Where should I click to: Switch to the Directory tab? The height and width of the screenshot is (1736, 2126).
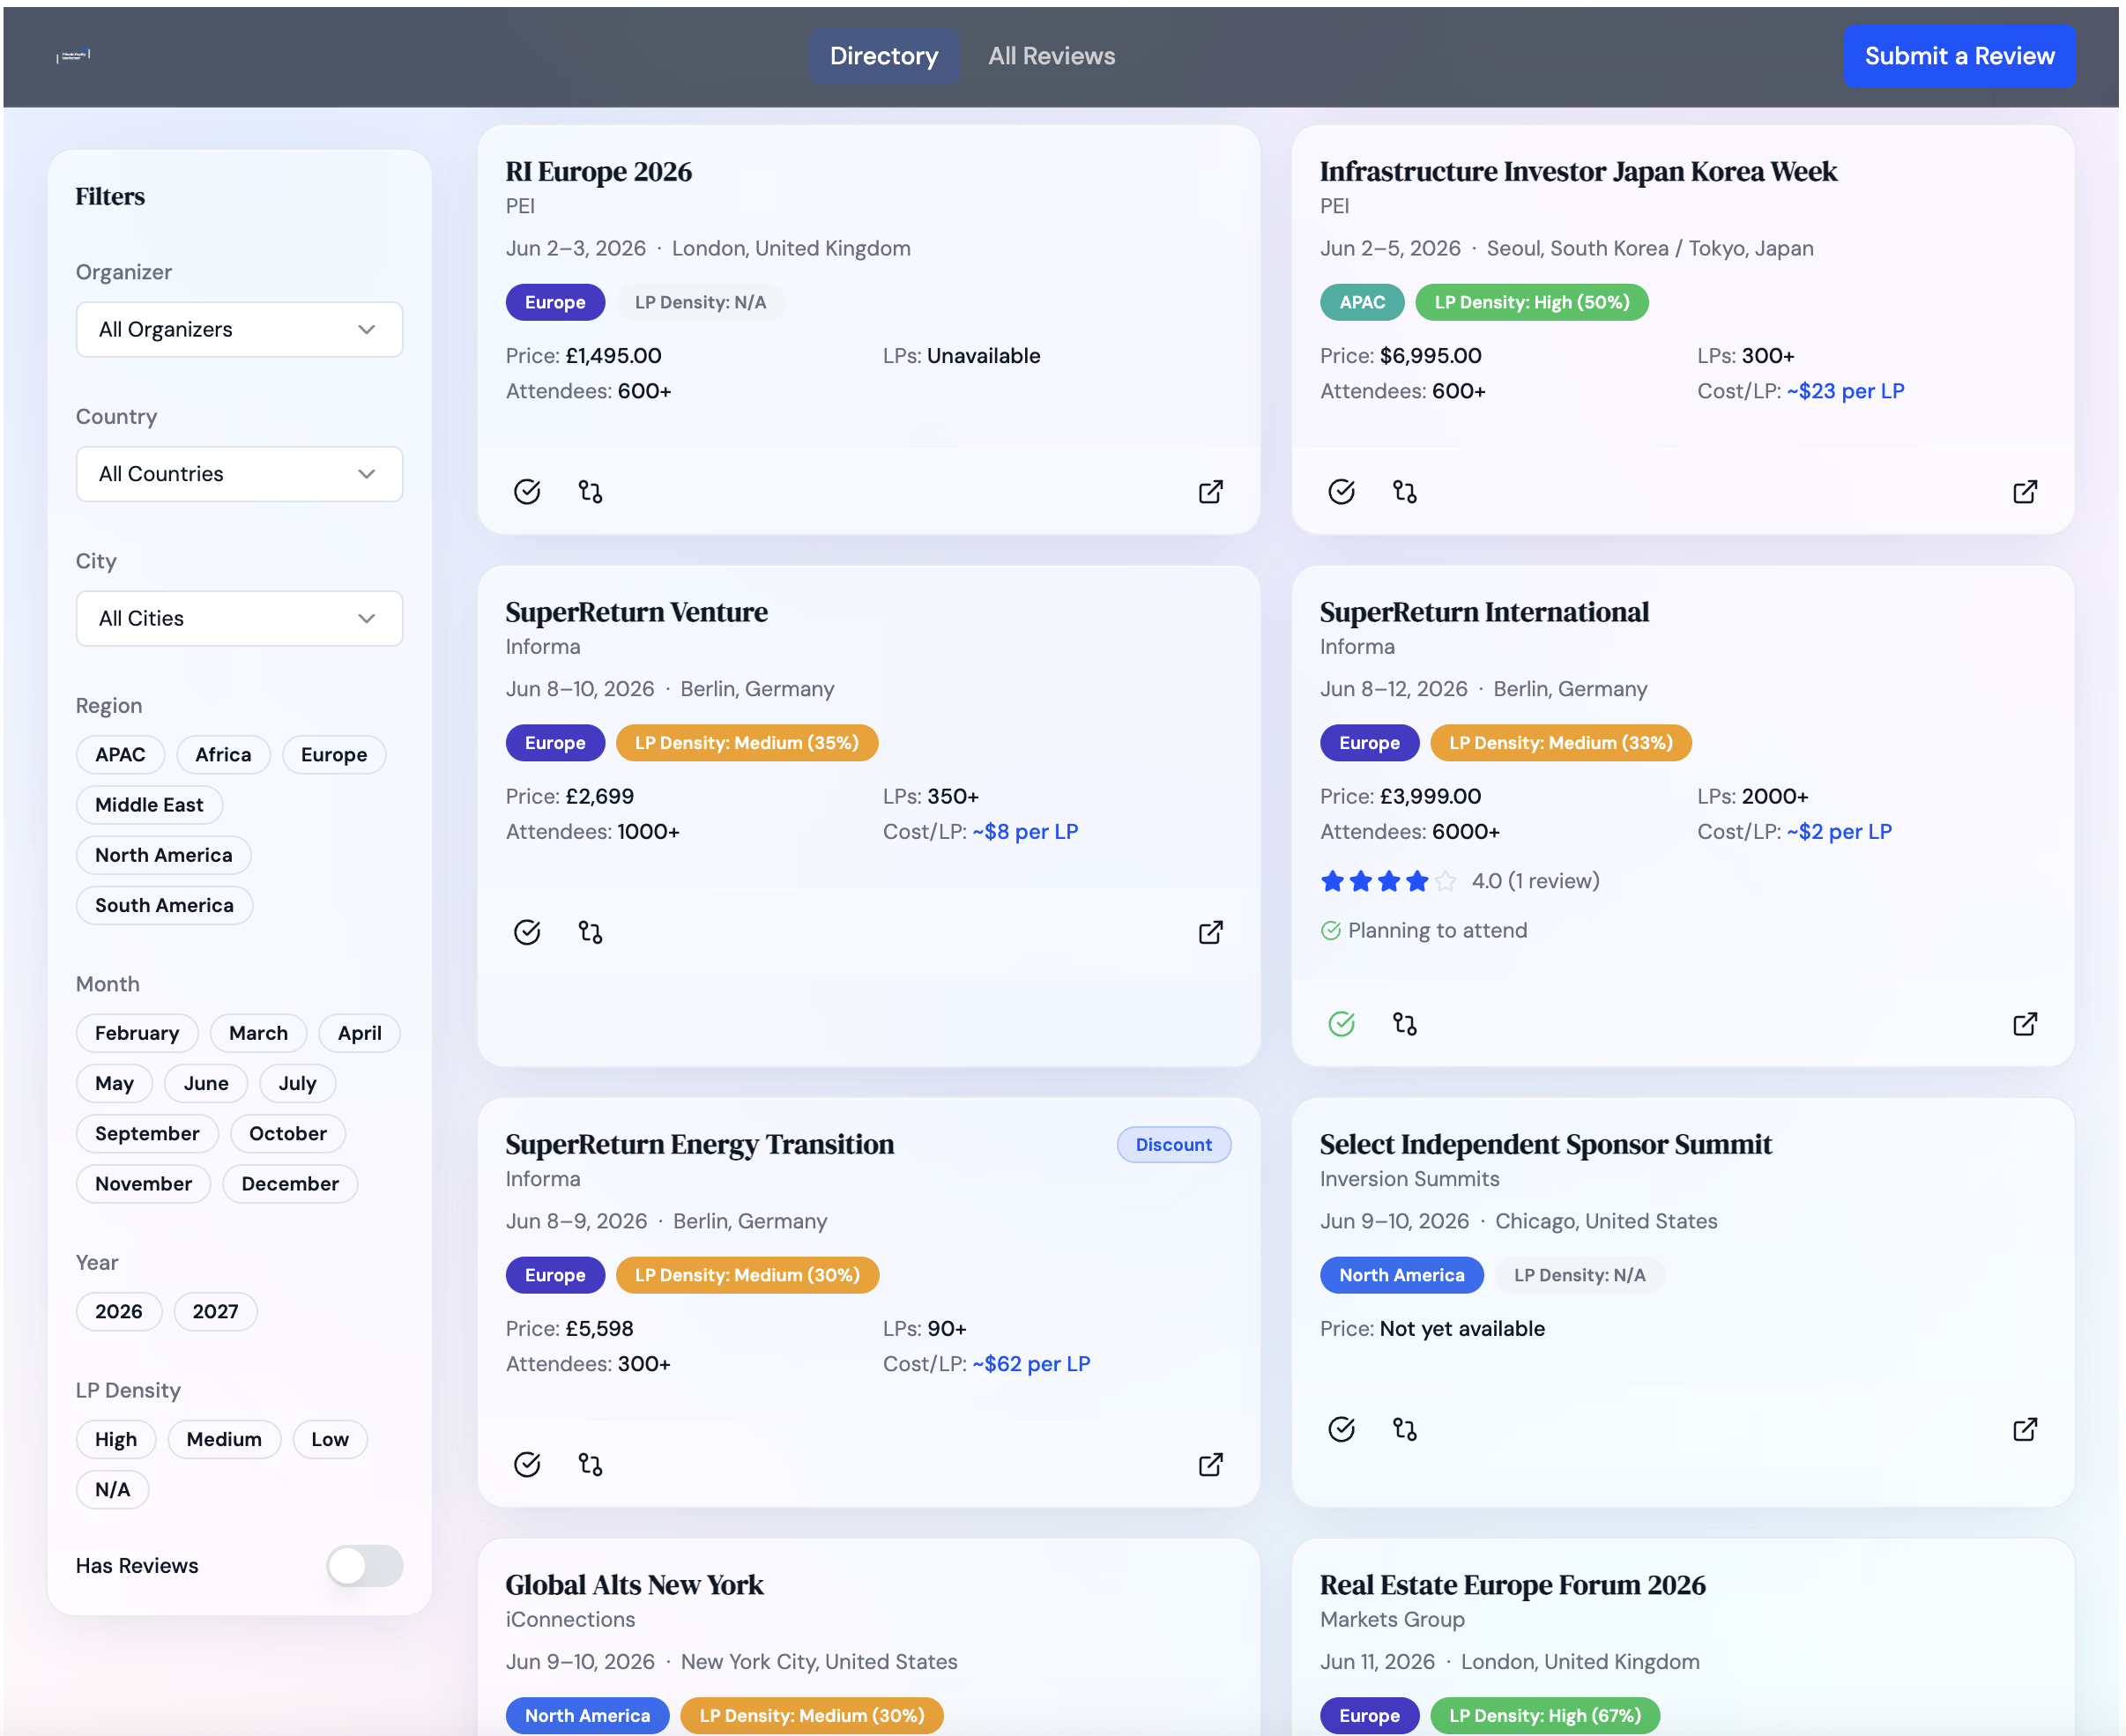point(886,56)
